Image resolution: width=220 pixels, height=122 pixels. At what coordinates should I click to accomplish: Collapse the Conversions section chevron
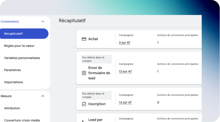43,22
